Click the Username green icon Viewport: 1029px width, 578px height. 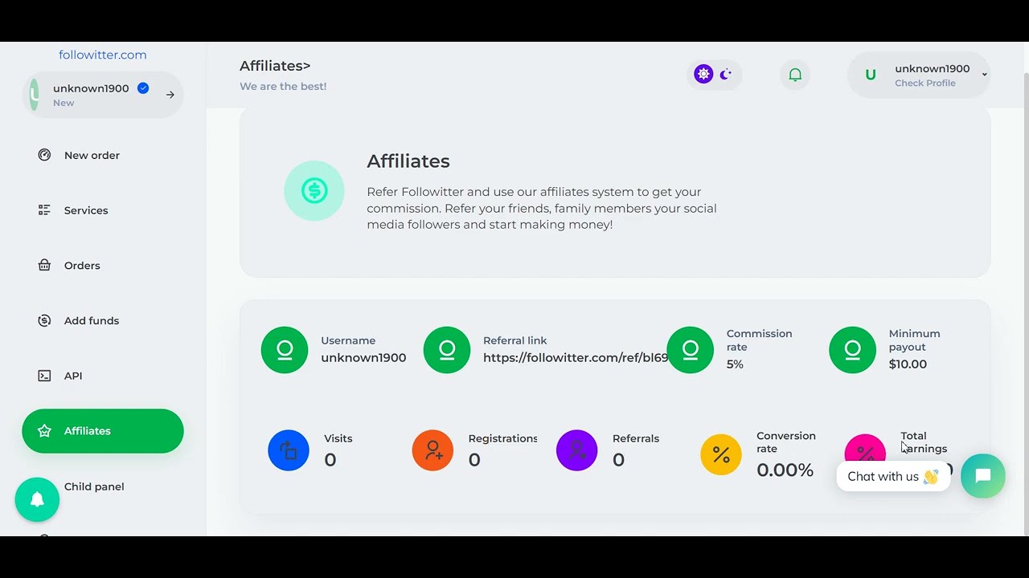285,350
